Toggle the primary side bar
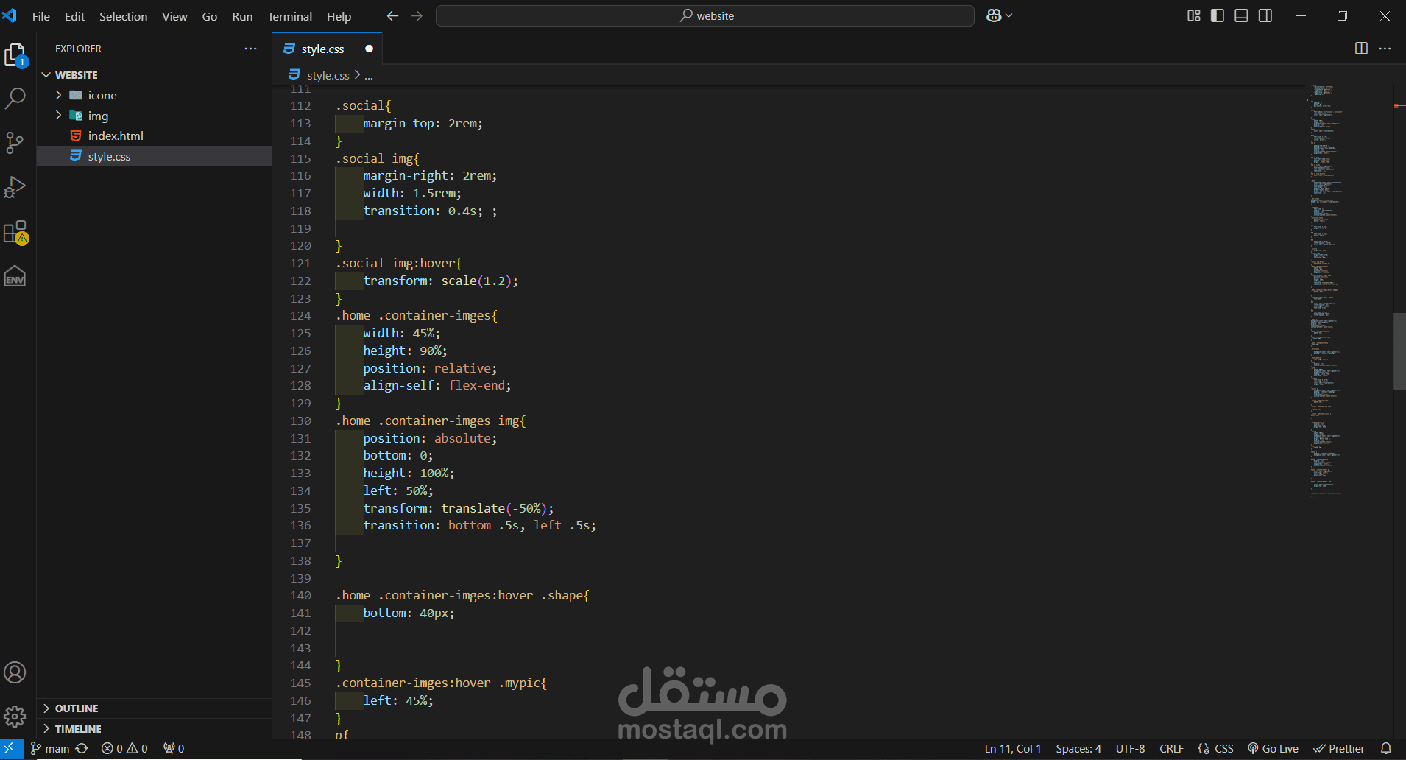Screen dimensions: 1406x760 [1218, 15]
